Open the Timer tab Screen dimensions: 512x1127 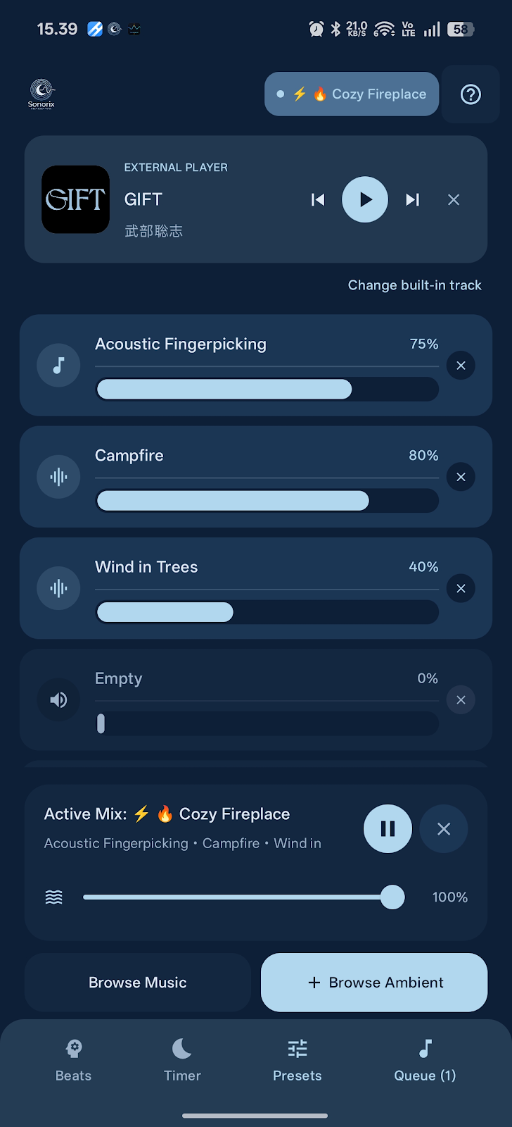click(182, 1061)
